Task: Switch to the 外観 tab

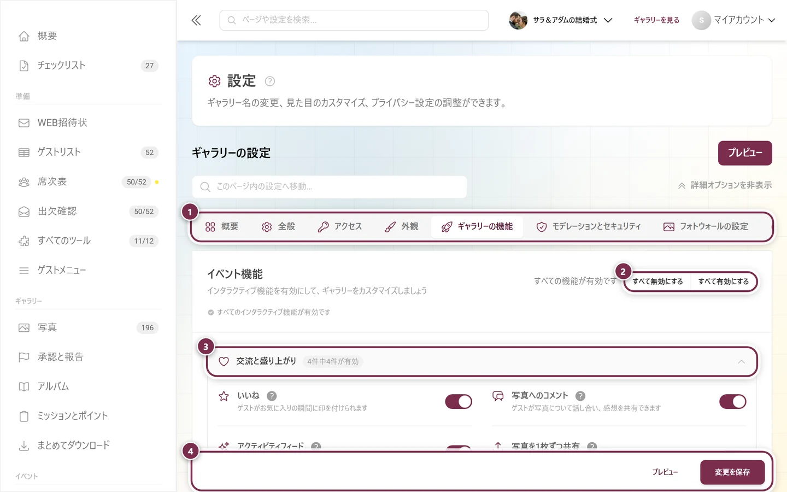Action: [401, 227]
